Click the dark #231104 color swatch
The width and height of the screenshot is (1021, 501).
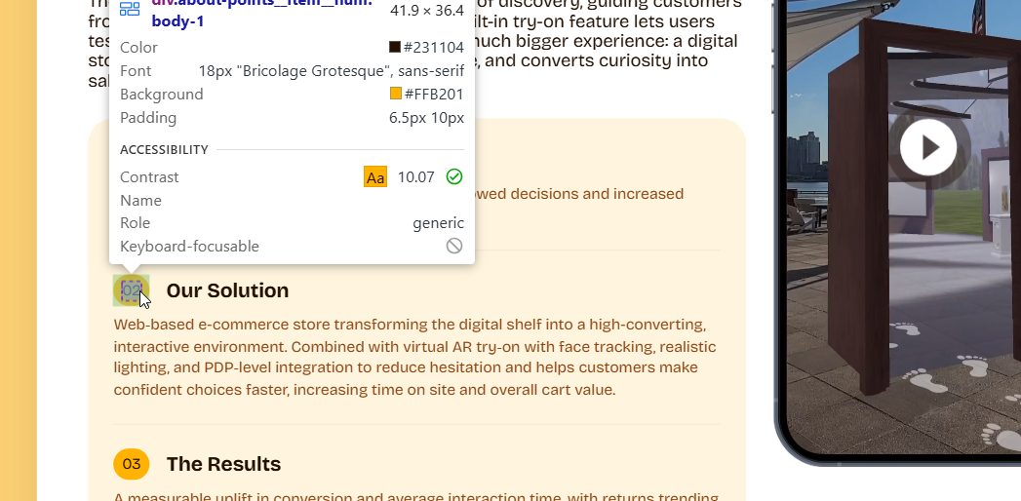coord(395,47)
